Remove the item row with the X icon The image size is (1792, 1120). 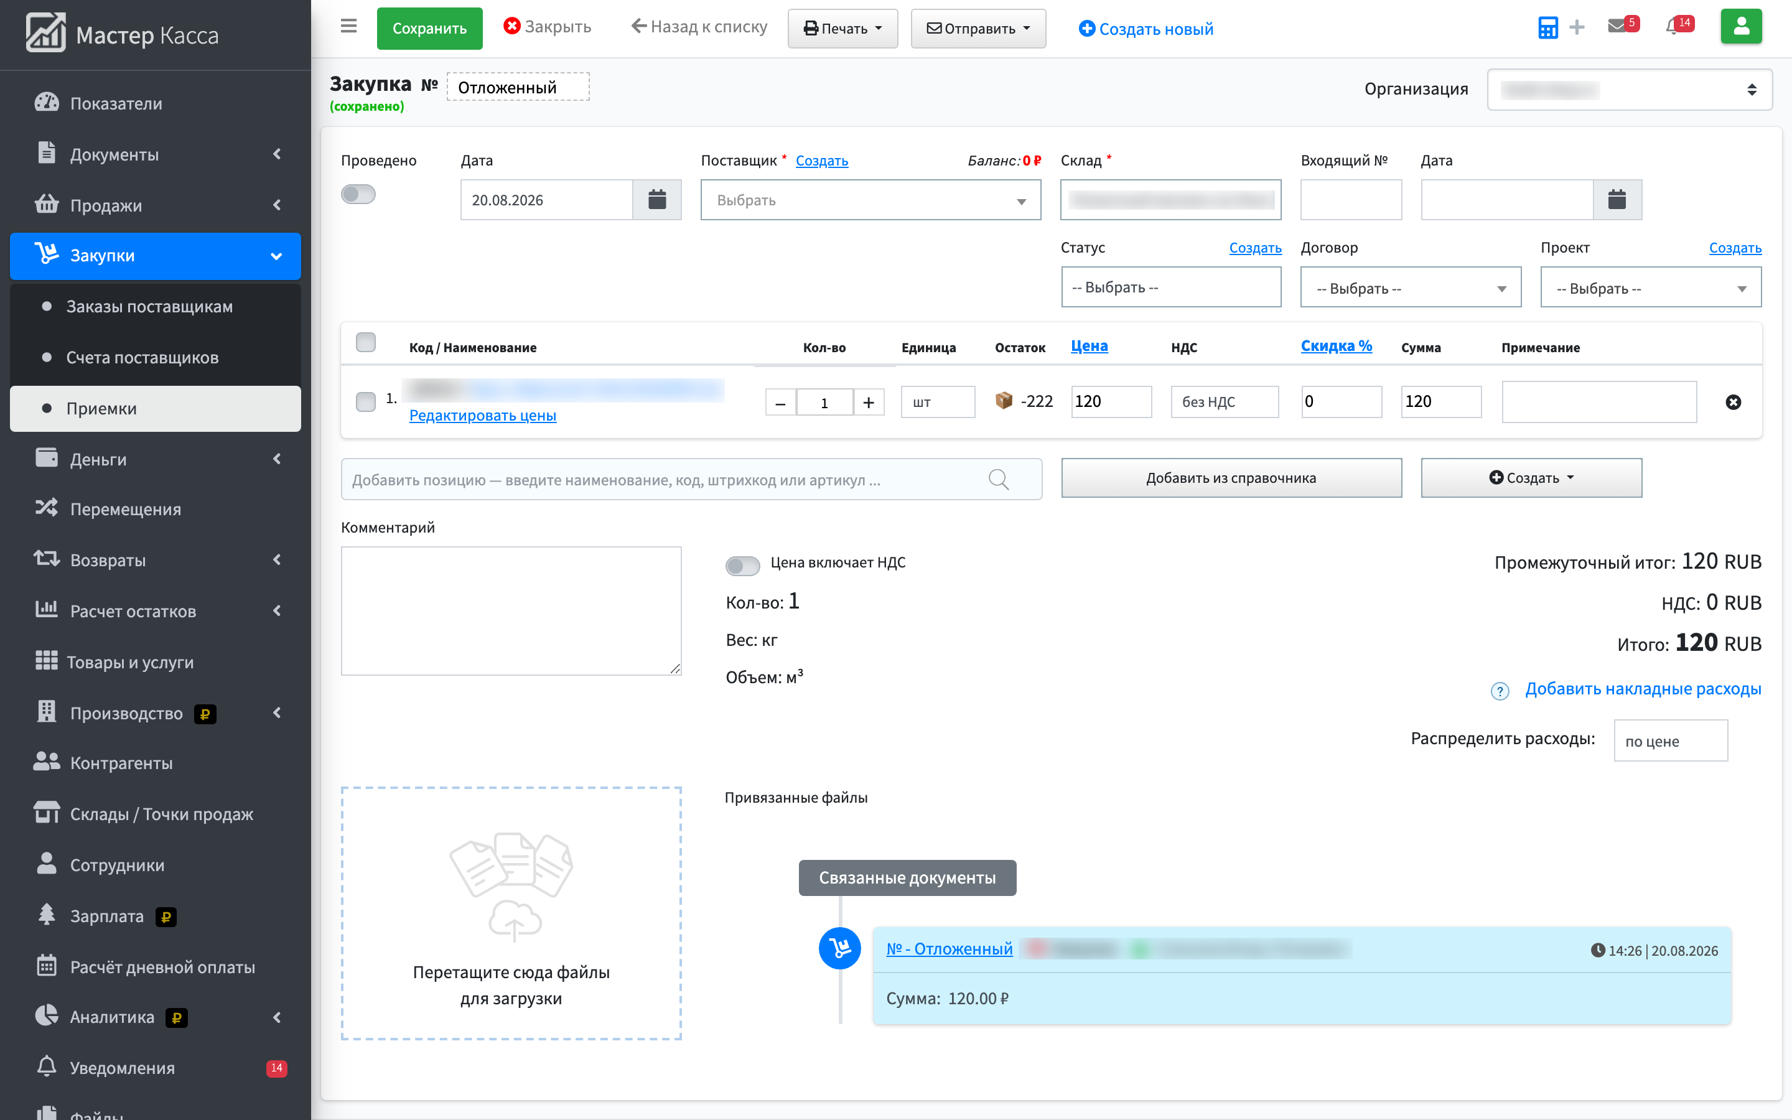[1733, 402]
